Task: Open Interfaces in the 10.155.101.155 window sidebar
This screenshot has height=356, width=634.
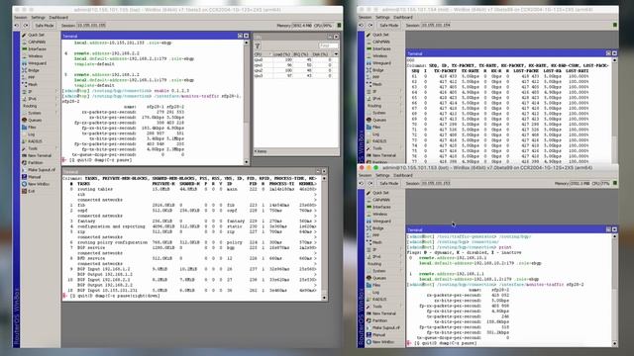Action: 37,48
